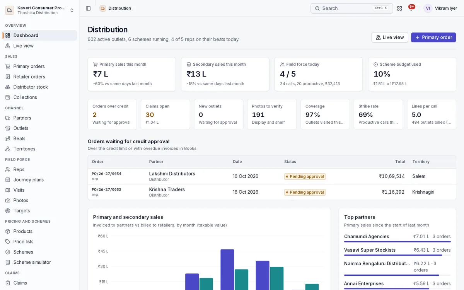Click Vasavi Super Stockists progress bar
The image size is (464, 290).
tap(397, 255)
